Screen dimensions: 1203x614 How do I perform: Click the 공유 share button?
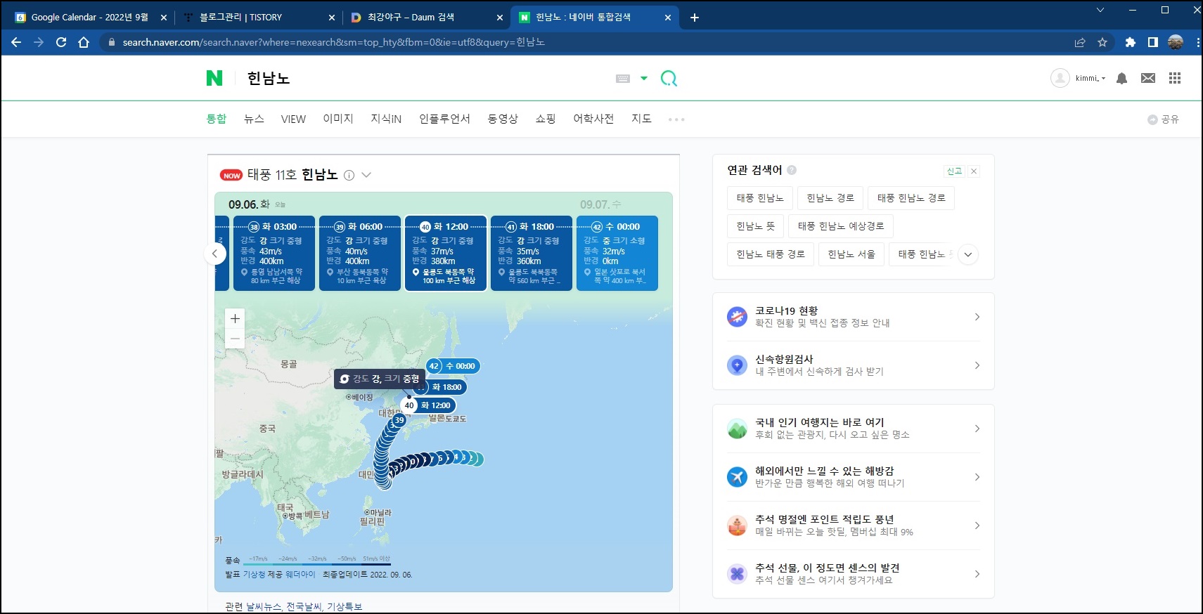tap(1163, 119)
